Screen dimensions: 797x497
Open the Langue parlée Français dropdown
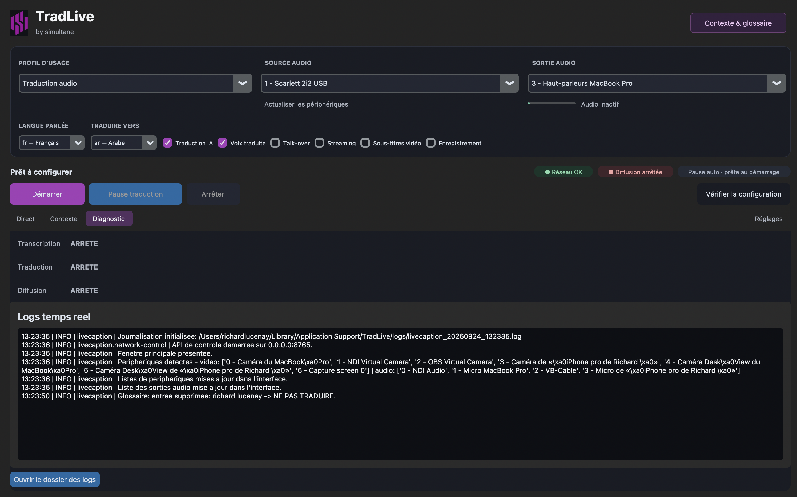point(52,143)
